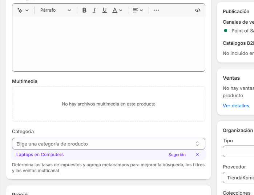Show more formatting options ellipsis

point(156,10)
